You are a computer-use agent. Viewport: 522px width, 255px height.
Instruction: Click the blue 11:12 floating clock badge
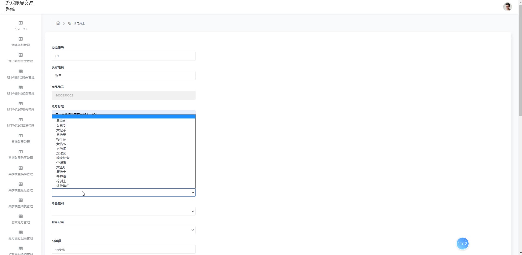point(462,244)
